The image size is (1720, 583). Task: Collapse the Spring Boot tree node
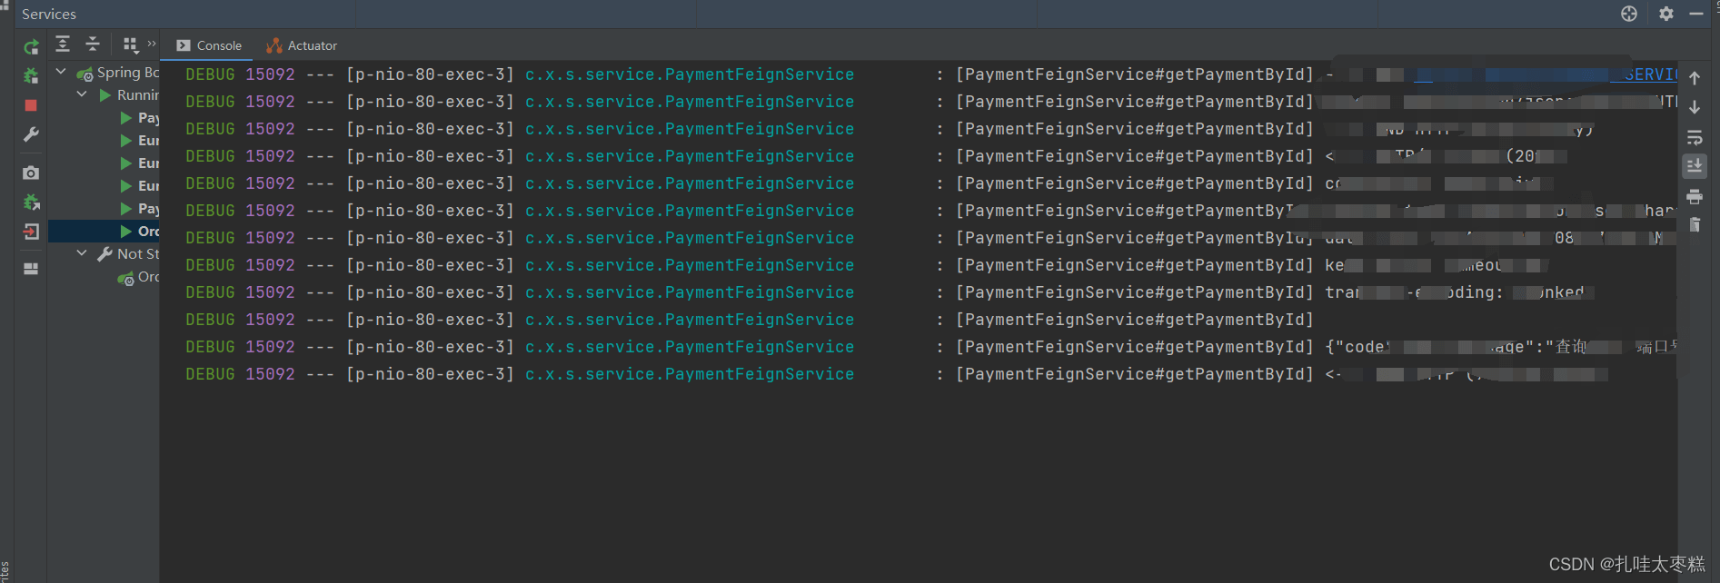(61, 72)
